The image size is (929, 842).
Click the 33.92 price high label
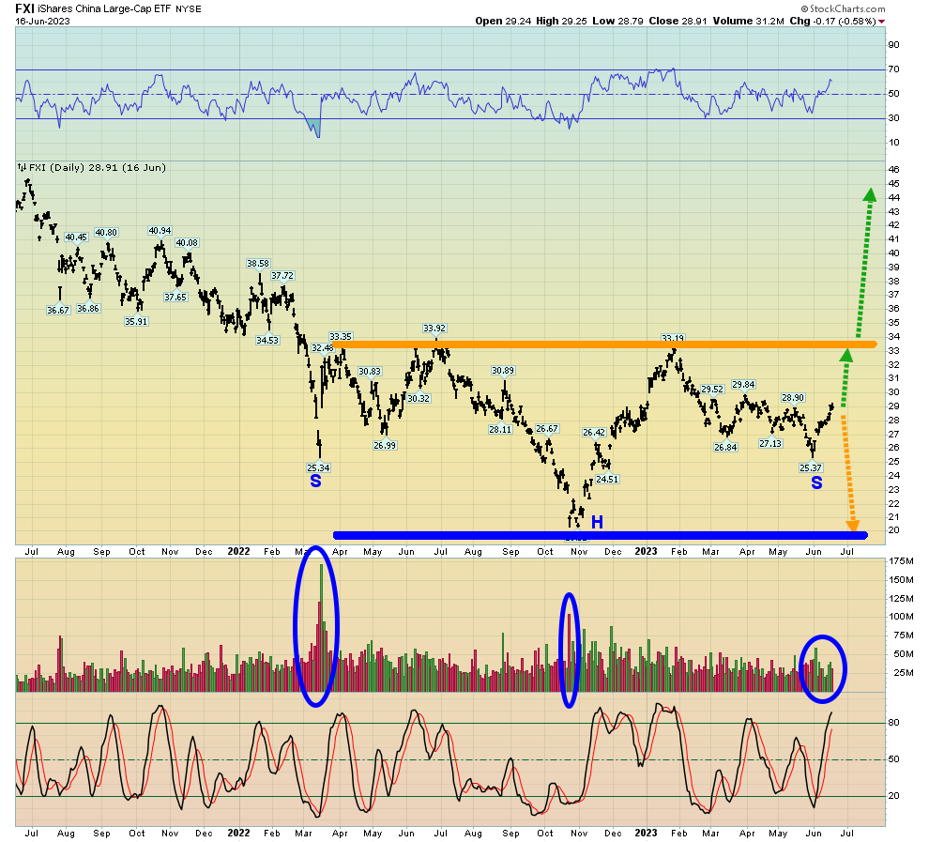(434, 329)
